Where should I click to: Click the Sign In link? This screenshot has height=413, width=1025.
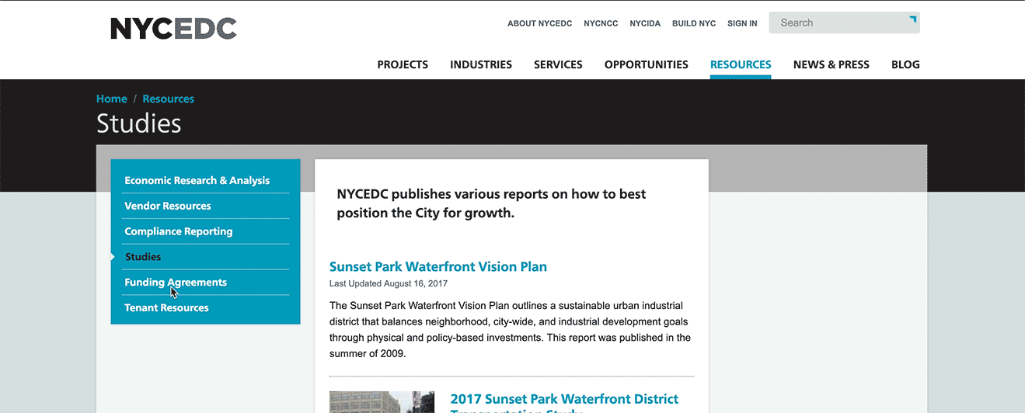(742, 23)
